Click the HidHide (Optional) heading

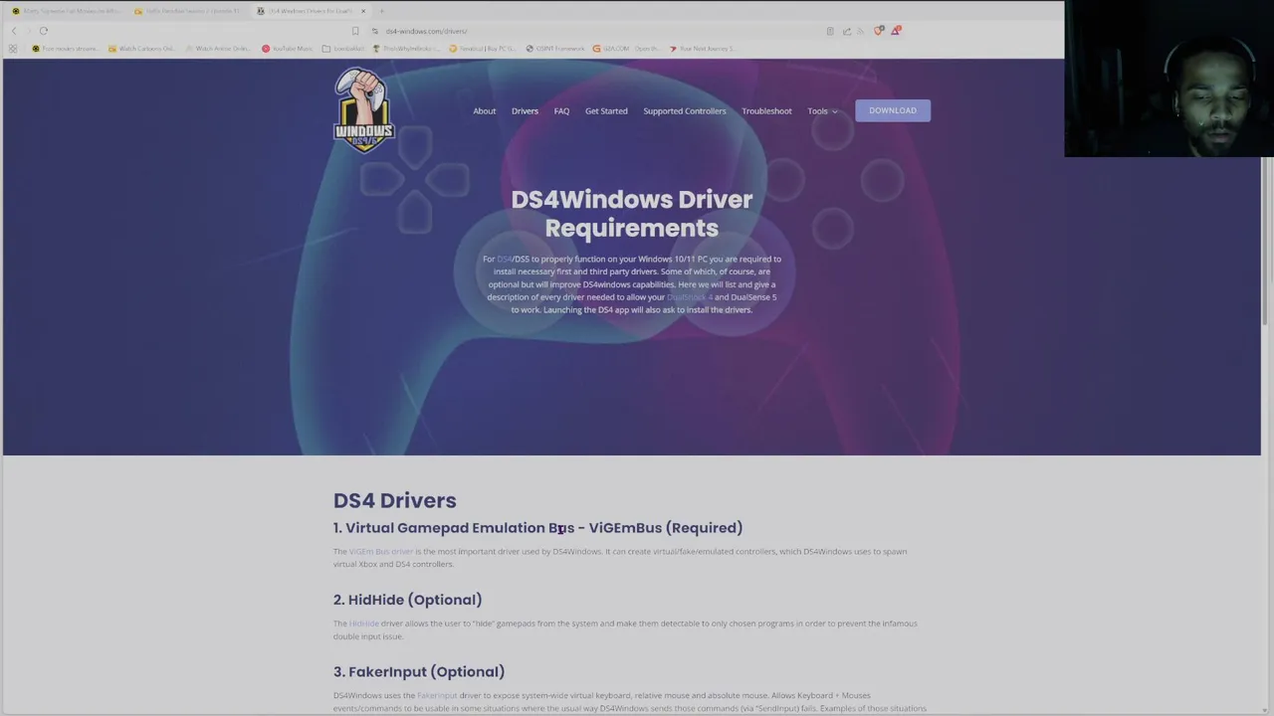[x=407, y=600]
